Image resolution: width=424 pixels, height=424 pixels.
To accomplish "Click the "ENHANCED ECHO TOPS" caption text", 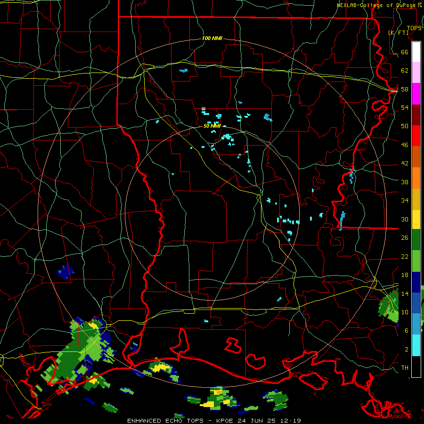I will point(165,421).
